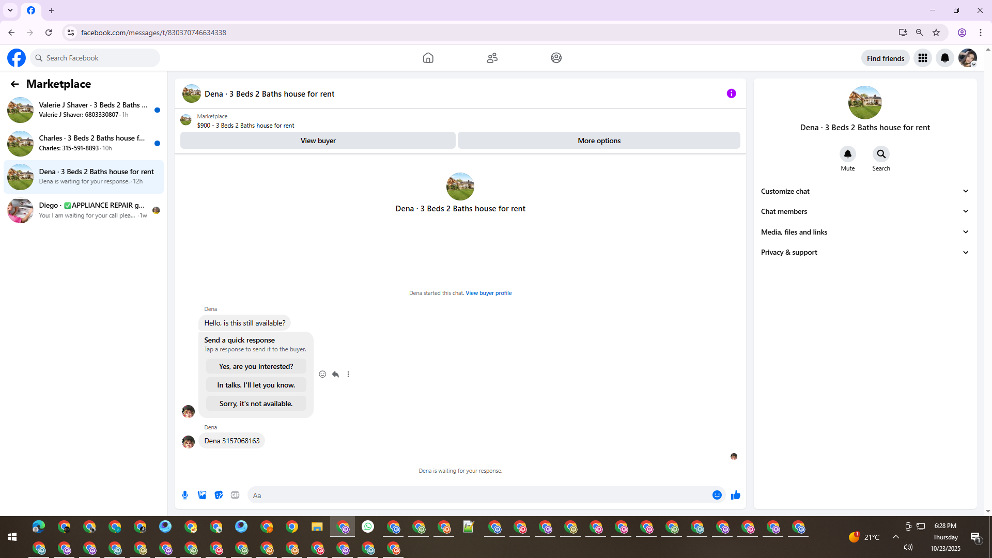992x558 pixels.
Task: Open the Home tab in the top navigation
Action: pos(428,58)
